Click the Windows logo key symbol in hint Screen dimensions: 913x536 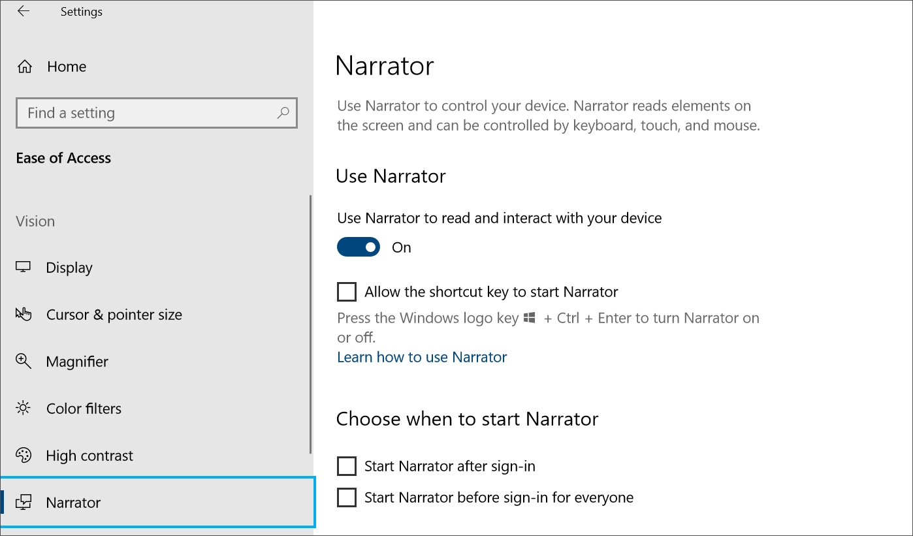pyautogui.click(x=530, y=318)
